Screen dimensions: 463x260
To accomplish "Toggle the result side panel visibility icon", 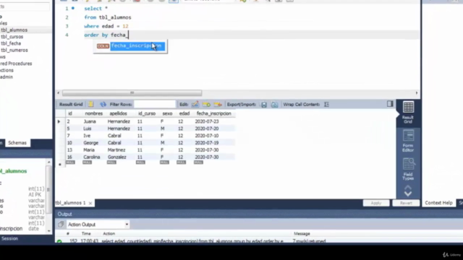I will pos(390,104).
